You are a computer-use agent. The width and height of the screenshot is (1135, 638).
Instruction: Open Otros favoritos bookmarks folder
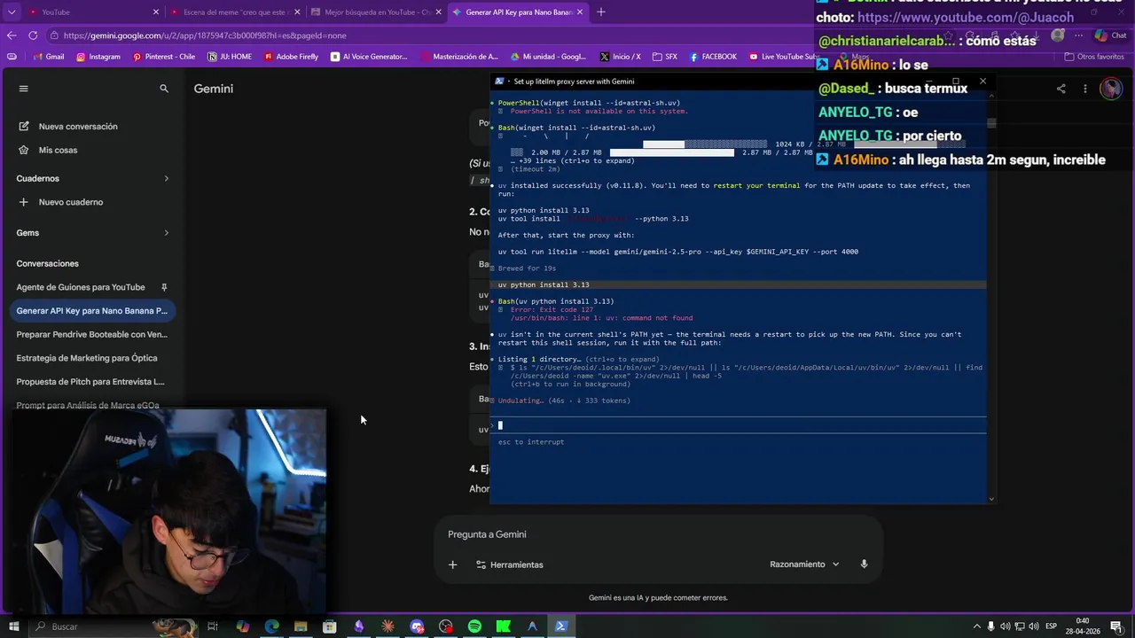(1094, 57)
